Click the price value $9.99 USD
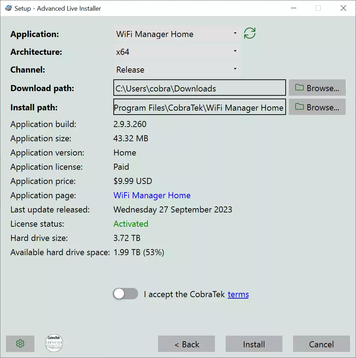Image resolution: width=356 pixels, height=358 pixels. (133, 181)
